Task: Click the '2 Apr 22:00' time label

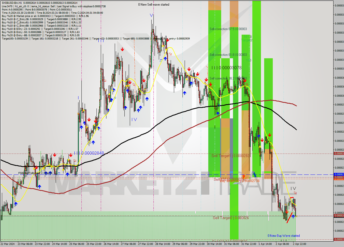Action: (x=299, y=244)
